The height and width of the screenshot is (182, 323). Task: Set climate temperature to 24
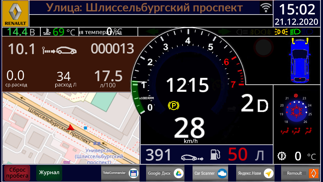310,105
